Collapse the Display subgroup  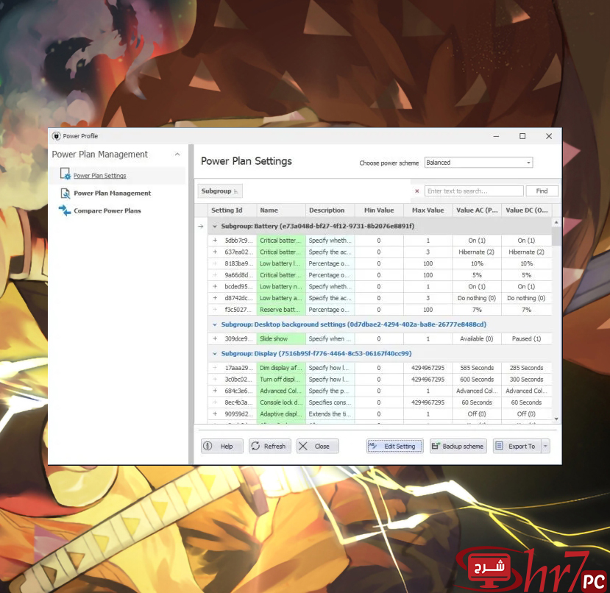215,354
